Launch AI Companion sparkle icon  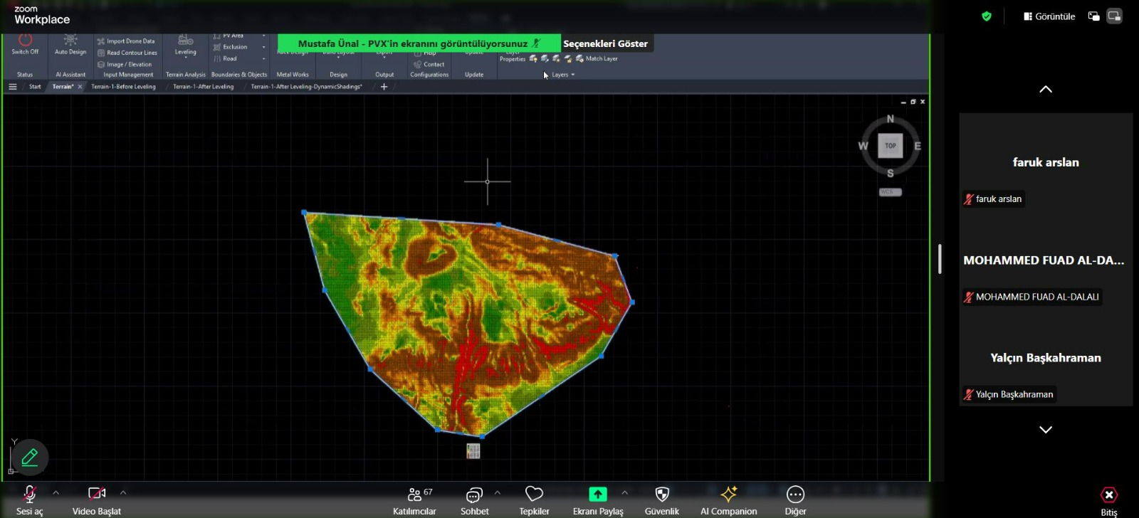728,495
